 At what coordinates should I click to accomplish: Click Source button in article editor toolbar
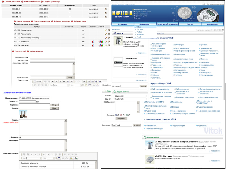[x=37, y=82]
